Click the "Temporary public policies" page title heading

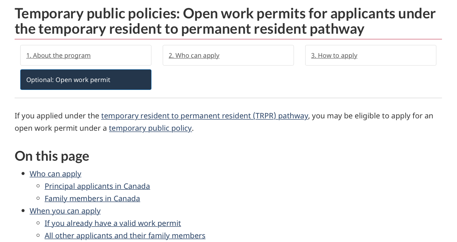[225, 21]
